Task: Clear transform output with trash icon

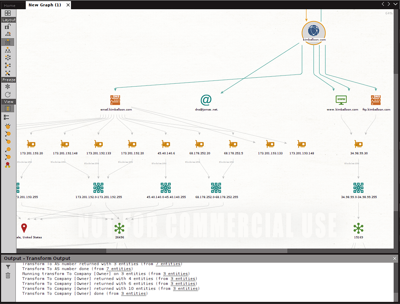Action: coord(8,275)
